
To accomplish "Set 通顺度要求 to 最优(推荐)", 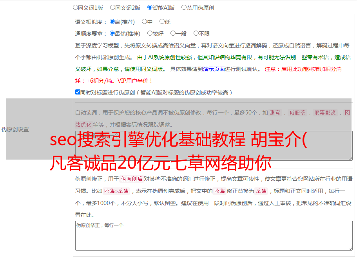I will [112, 33].
